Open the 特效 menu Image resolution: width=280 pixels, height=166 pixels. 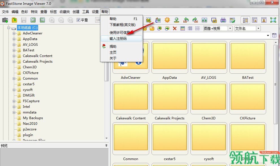pyautogui.click(x=34, y=12)
